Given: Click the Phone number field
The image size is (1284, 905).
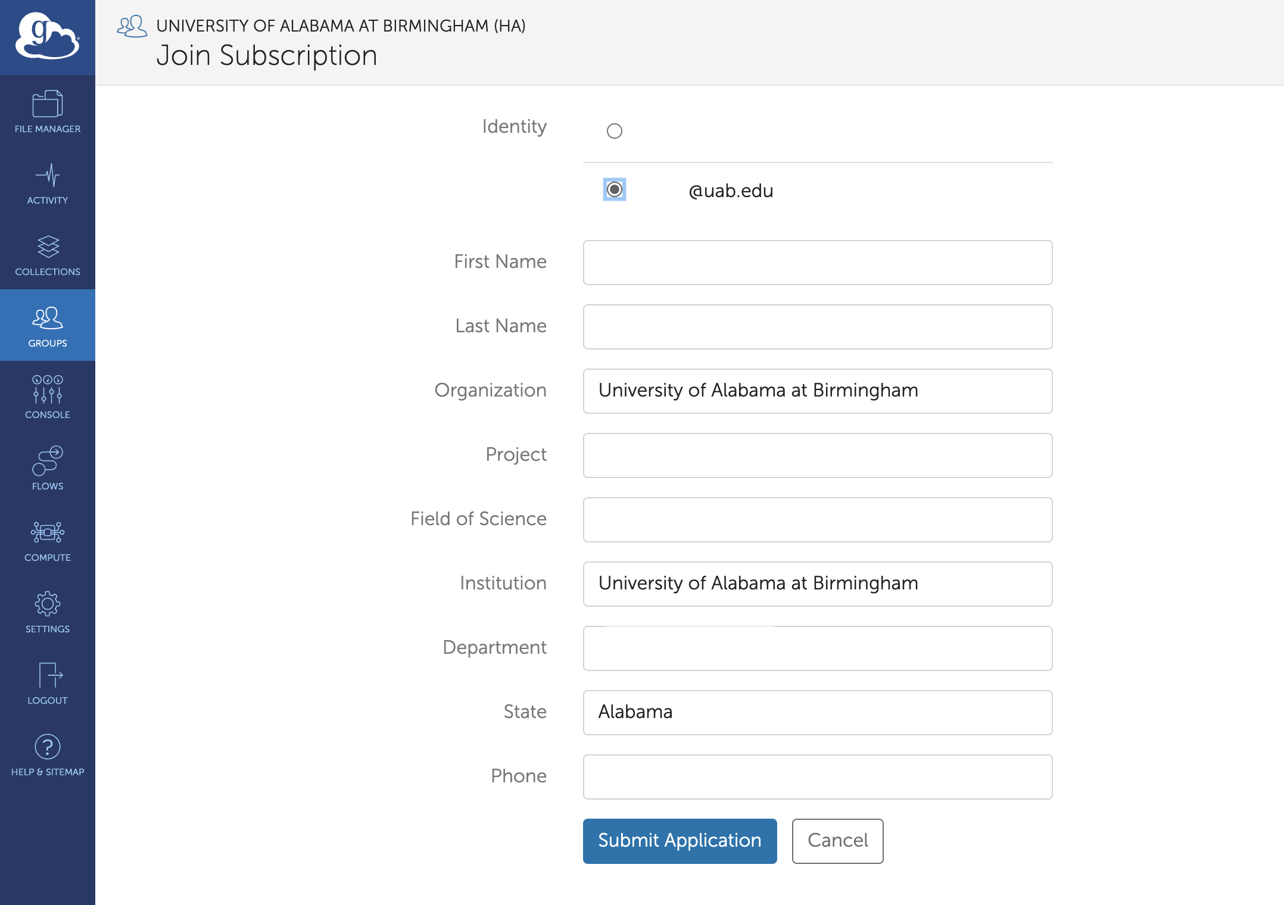Looking at the screenshot, I should [x=817, y=777].
